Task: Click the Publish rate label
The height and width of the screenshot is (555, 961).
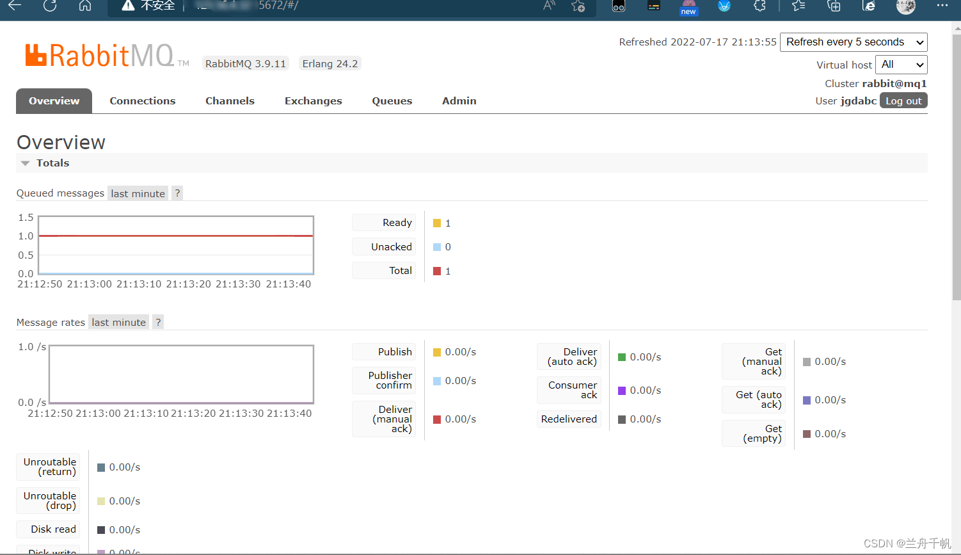Action: pos(384,351)
